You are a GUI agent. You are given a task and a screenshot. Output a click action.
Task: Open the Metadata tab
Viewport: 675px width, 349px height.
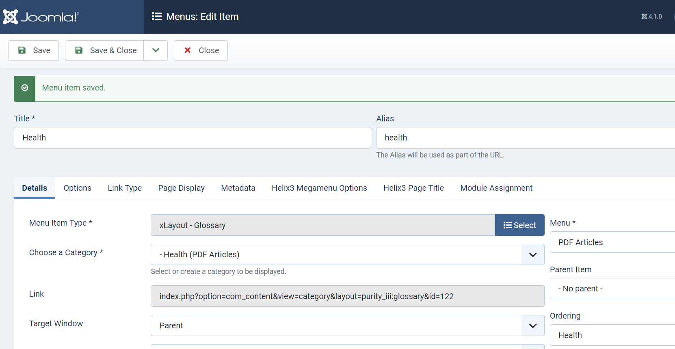point(238,188)
